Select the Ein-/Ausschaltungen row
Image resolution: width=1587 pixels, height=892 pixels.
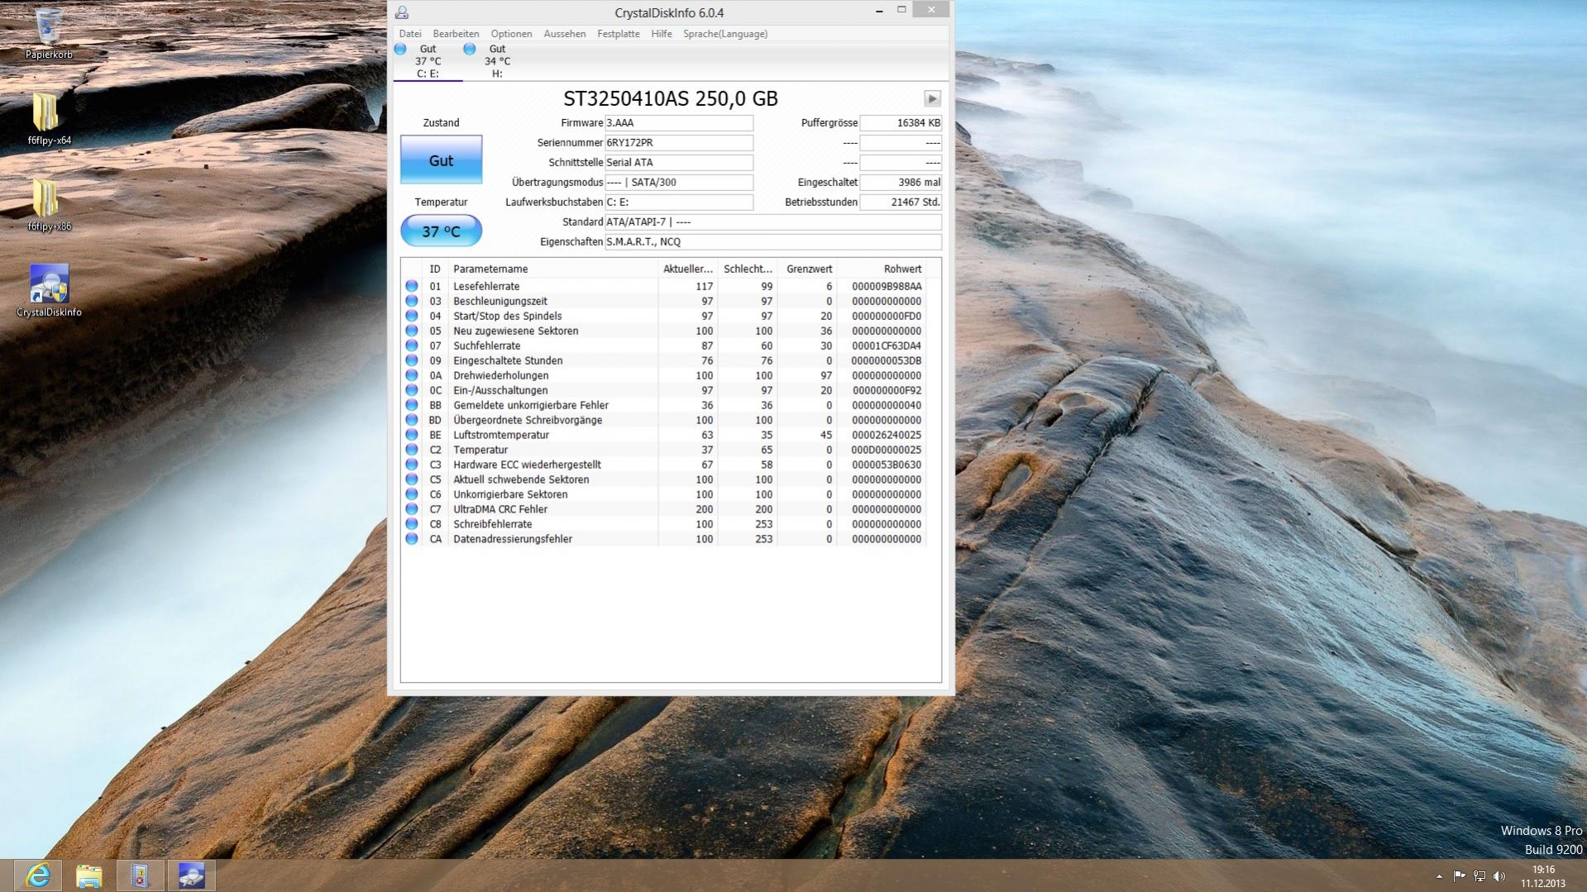664,390
